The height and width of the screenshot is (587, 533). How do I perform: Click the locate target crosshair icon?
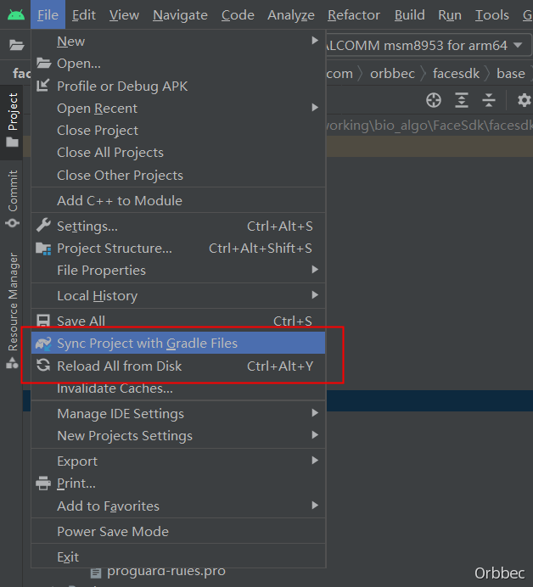tap(434, 100)
